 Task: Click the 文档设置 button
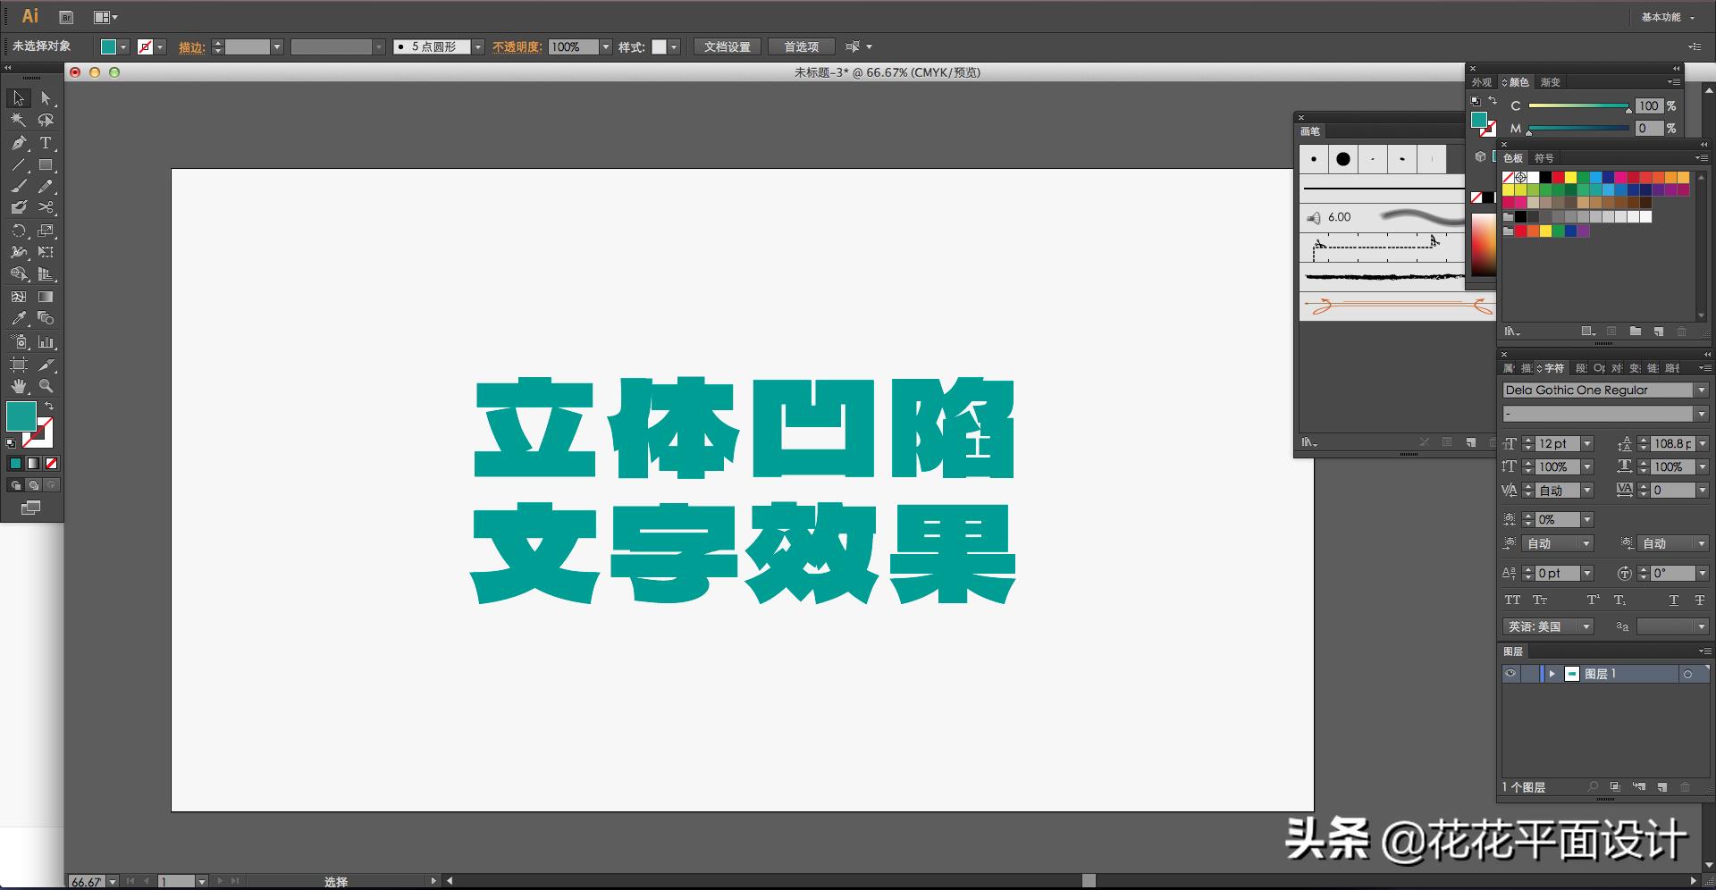728,46
